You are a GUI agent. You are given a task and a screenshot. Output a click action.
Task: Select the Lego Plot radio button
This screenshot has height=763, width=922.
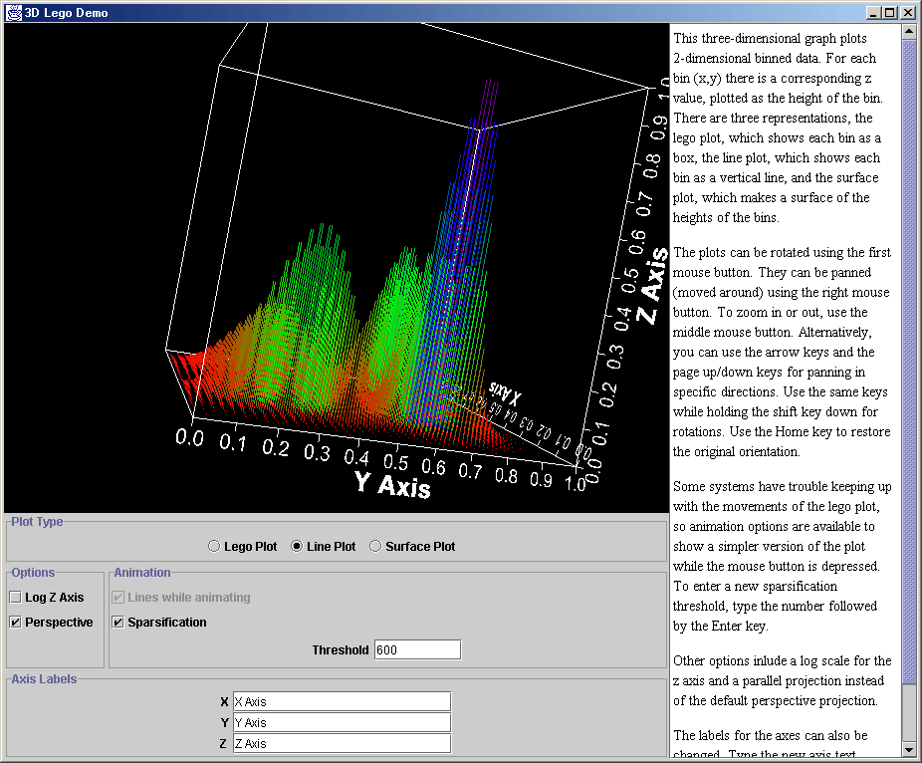pyautogui.click(x=214, y=546)
